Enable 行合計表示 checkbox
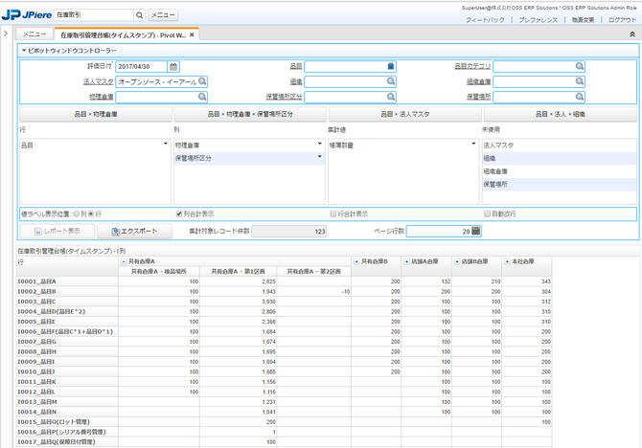 coord(332,214)
